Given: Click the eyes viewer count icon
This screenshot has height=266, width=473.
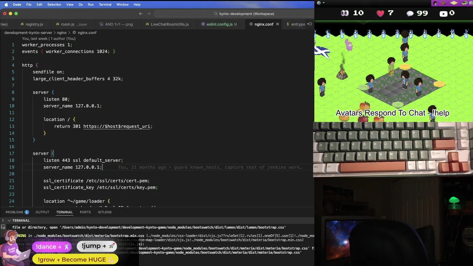Looking at the screenshot, I should 344,13.
